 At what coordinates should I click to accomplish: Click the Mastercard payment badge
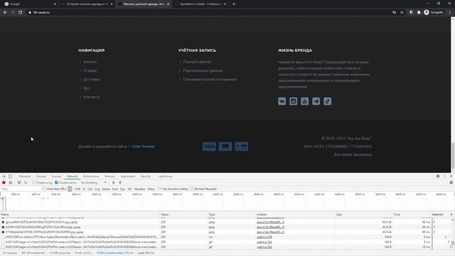click(x=225, y=146)
